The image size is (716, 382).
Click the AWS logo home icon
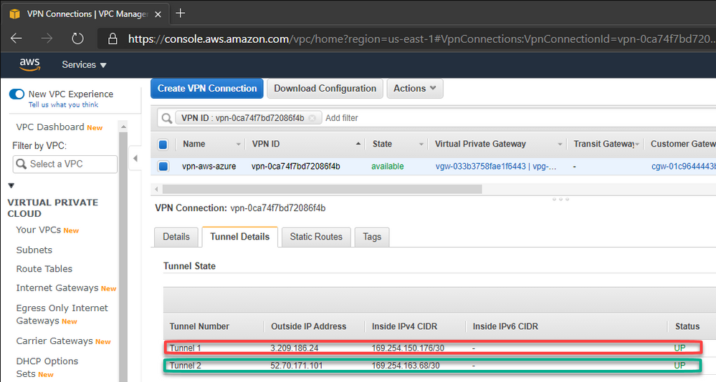29,64
